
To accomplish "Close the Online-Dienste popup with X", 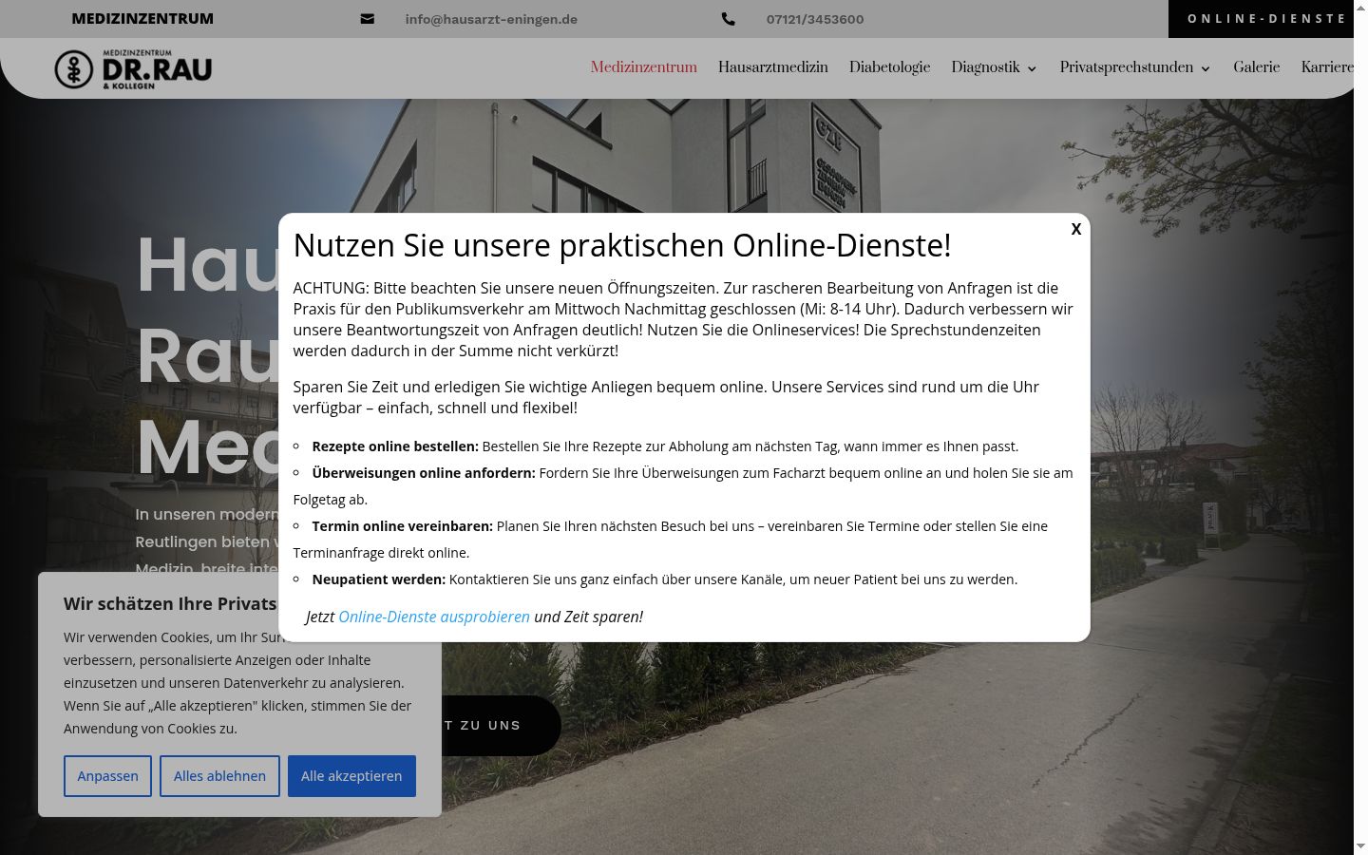I will 1076,229.
